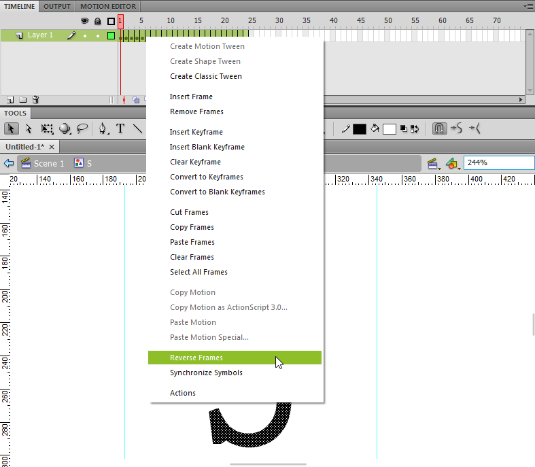
Task: Click the delete layer trash icon
Action: pos(35,100)
